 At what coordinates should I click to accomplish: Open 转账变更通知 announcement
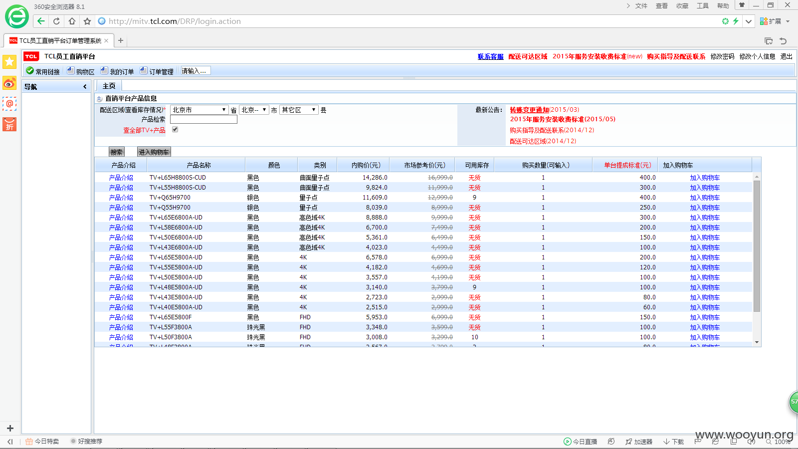coord(529,110)
